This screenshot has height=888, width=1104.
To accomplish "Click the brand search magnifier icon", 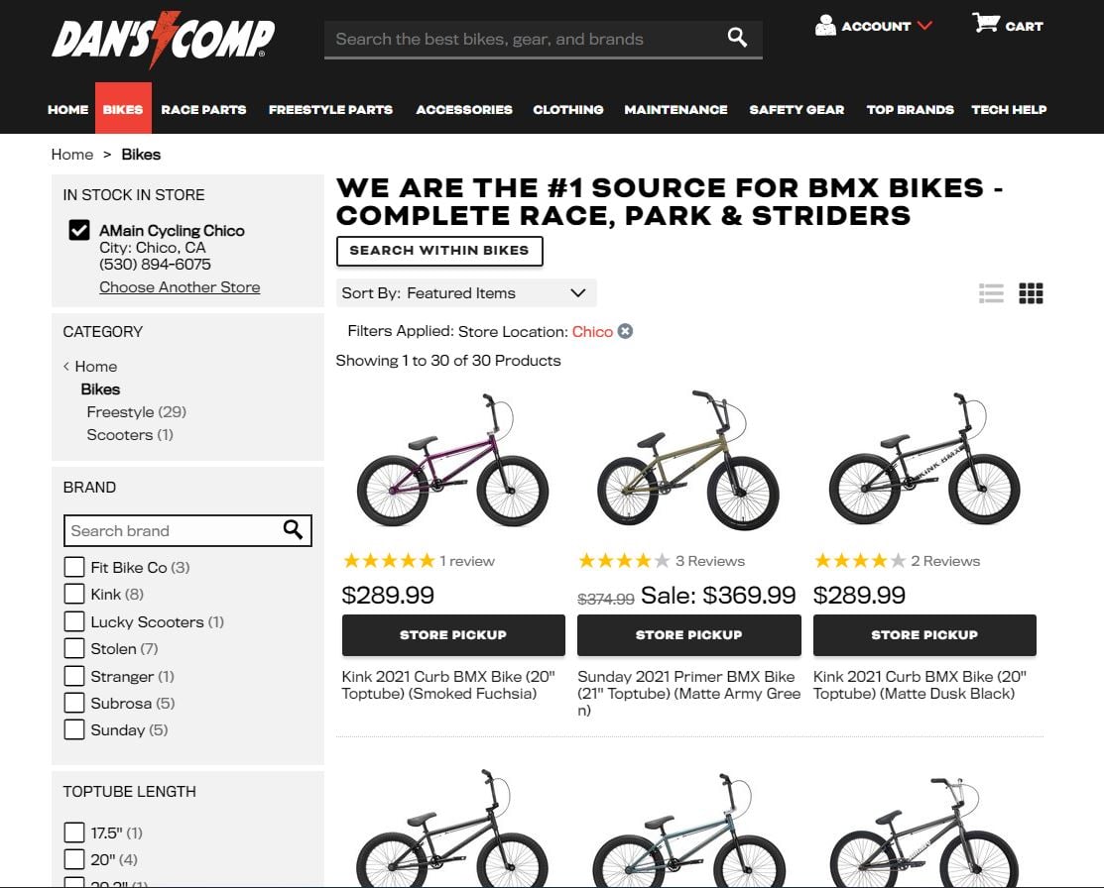I will coord(293,530).
